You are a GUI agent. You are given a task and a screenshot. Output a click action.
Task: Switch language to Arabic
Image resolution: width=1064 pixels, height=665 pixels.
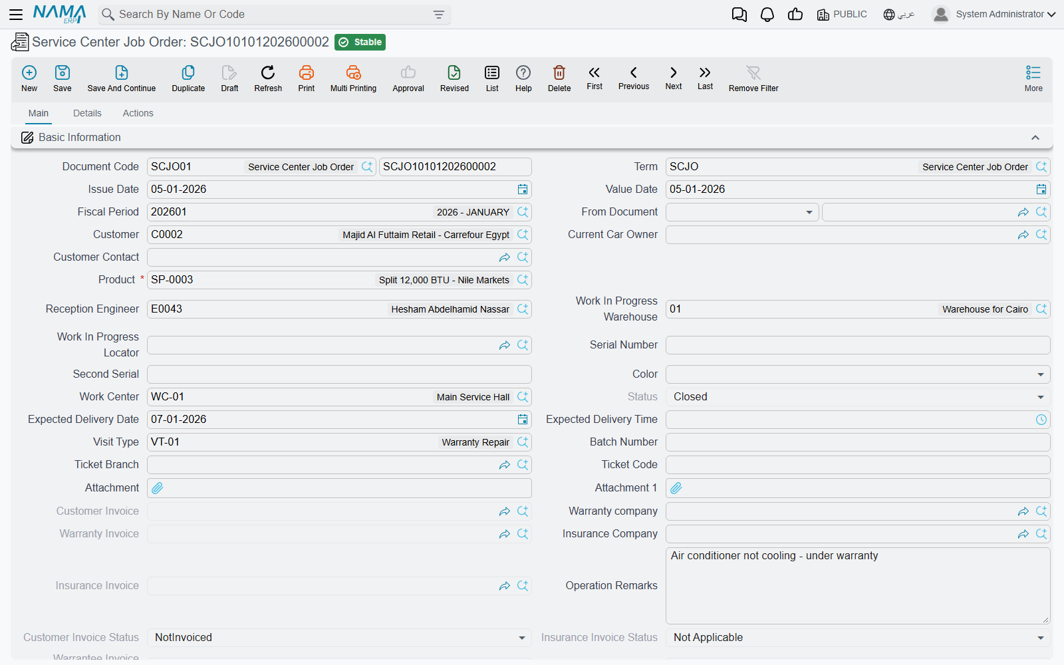(x=899, y=15)
